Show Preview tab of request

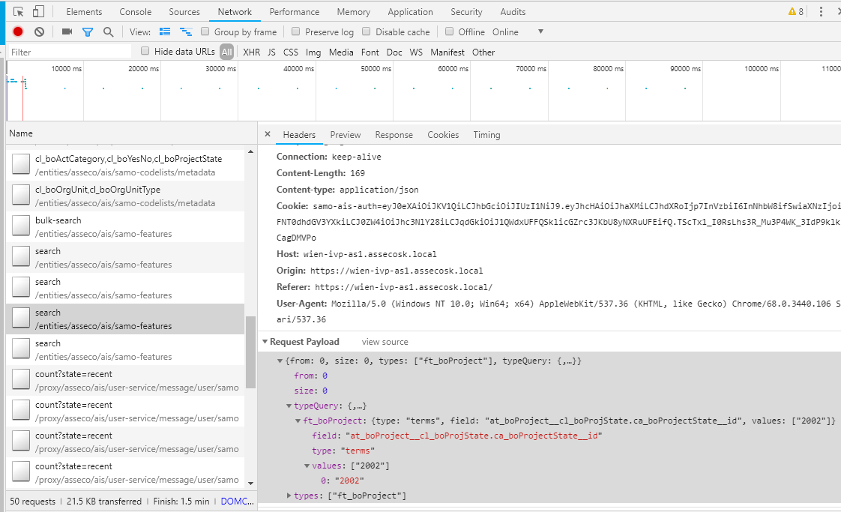[x=346, y=135]
